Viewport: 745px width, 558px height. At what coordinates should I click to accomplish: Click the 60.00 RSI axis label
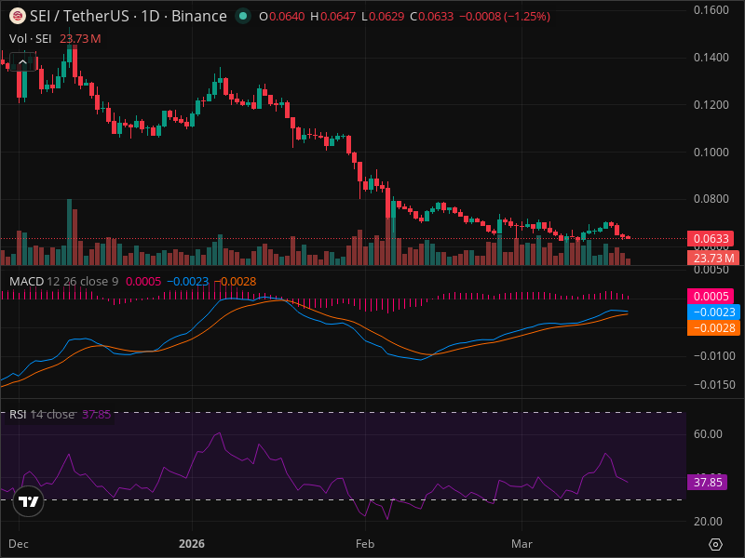point(708,434)
